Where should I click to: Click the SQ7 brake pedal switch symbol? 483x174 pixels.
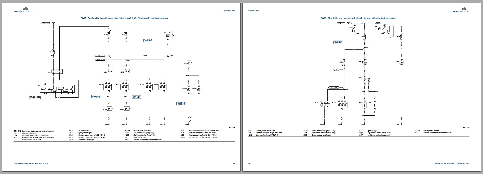[375, 105]
